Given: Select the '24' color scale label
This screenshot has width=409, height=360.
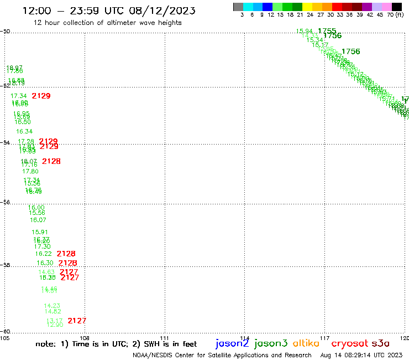Looking at the screenshot, I should (310, 14).
